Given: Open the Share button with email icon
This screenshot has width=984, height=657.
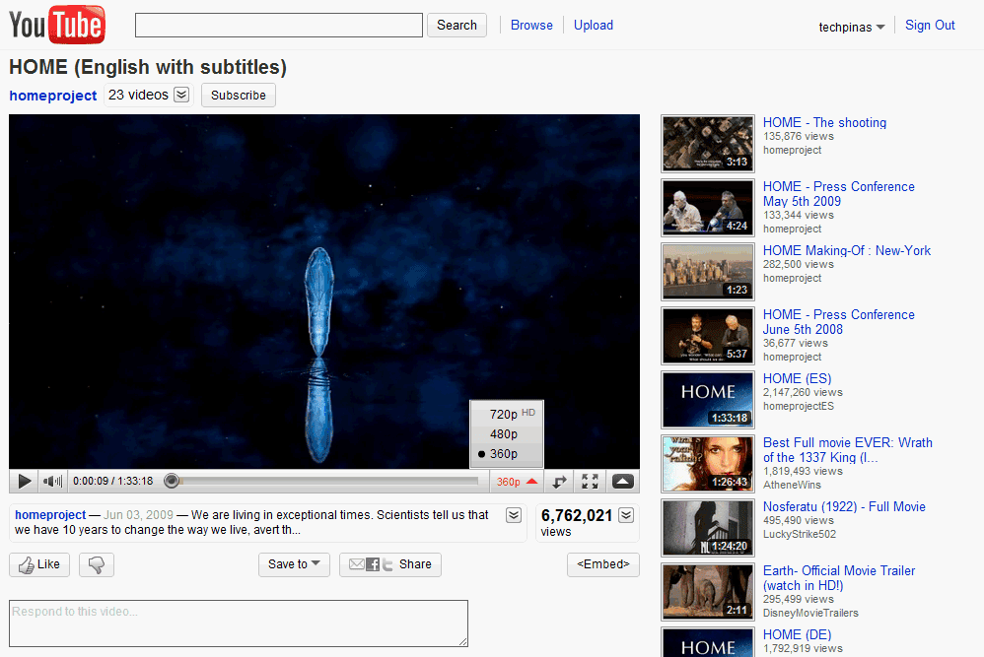Looking at the screenshot, I should point(390,564).
